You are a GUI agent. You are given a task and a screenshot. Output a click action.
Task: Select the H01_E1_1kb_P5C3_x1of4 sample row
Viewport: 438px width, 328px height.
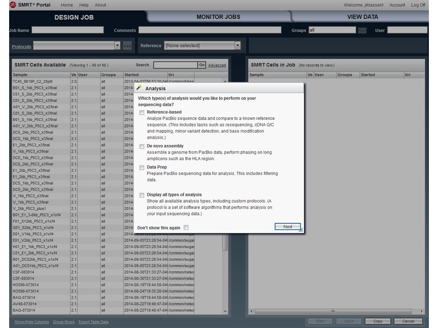pos(104,247)
